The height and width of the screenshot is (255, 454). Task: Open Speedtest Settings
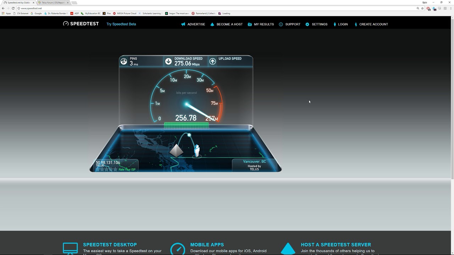point(316,24)
